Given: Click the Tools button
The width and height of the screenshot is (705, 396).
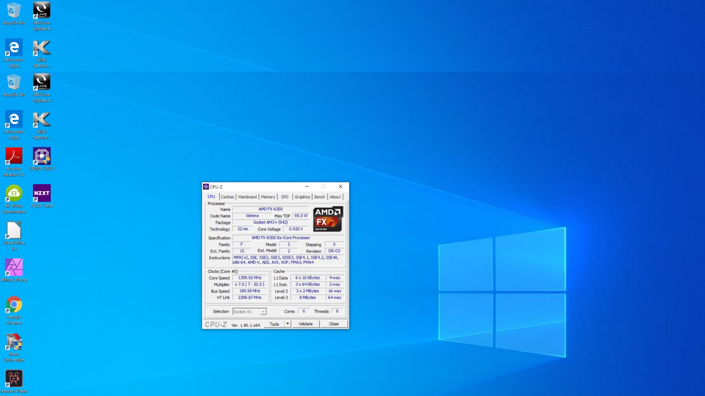Looking at the screenshot, I should coord(274,324).
